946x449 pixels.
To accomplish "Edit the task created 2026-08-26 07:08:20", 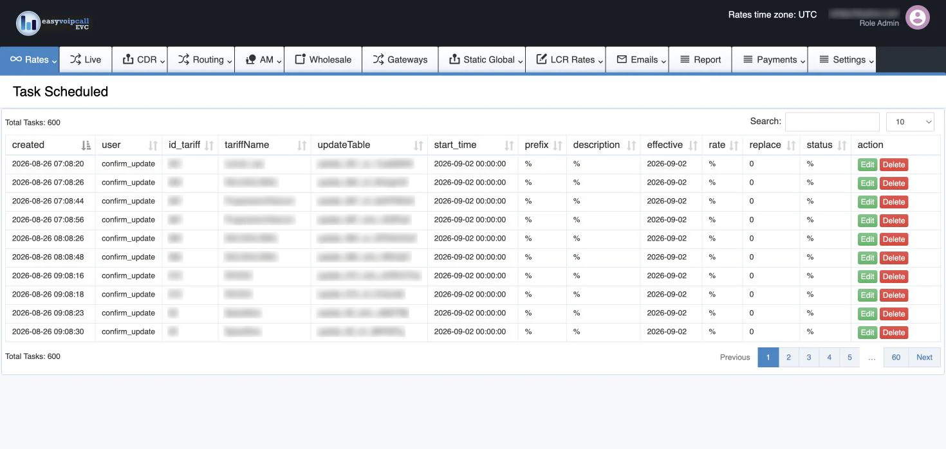I will (x=867, y=165).
